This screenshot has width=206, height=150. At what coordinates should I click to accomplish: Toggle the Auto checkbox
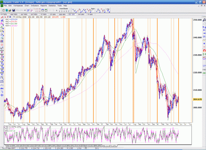(x=93, y=11)
